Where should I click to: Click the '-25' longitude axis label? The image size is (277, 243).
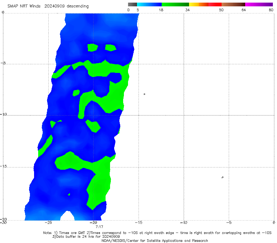(x=48, y=222)
